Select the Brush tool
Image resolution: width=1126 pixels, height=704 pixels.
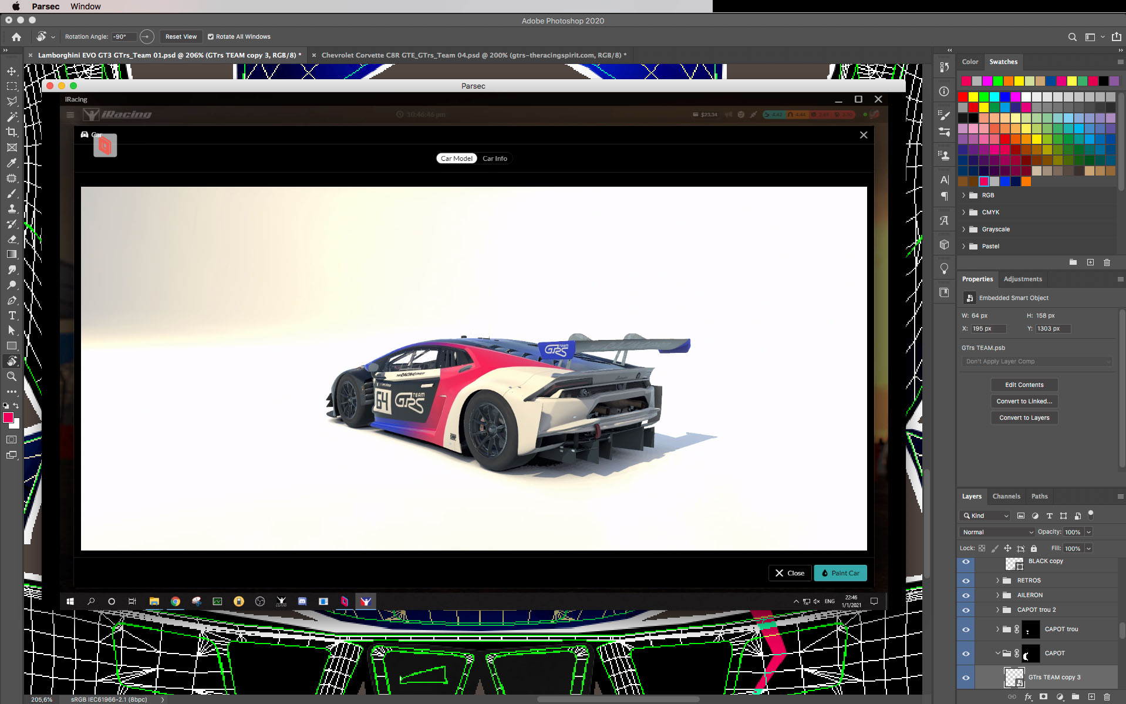tap(12, 193)
